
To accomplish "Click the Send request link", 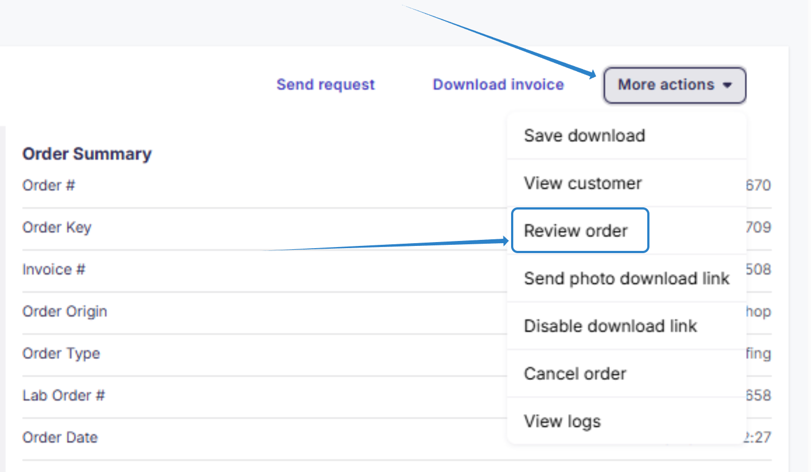I will 325,84.
